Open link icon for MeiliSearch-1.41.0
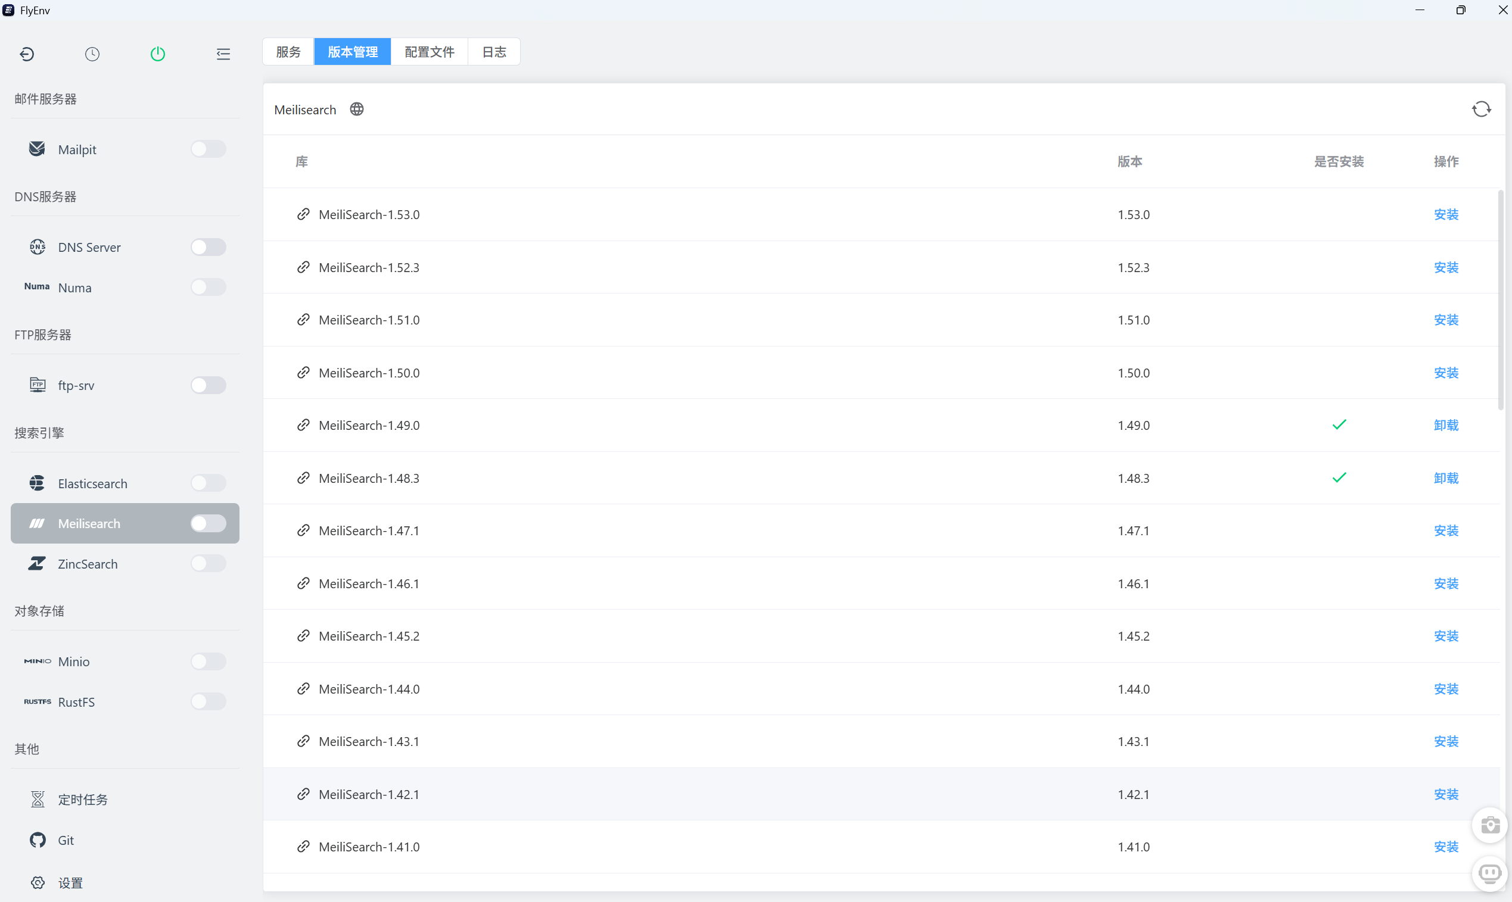 coord(303,847)
